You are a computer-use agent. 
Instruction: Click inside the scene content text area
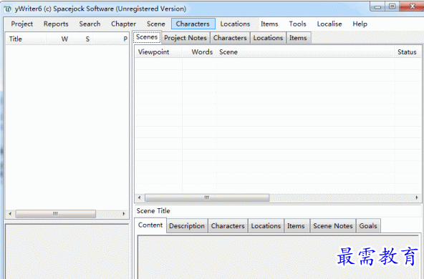coord(279,257)
